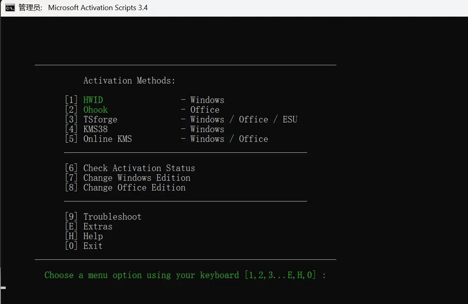This screenshot has width=468, height=304.
Task: Click the green keyboard prompt text
Action: tap(185, 275)
